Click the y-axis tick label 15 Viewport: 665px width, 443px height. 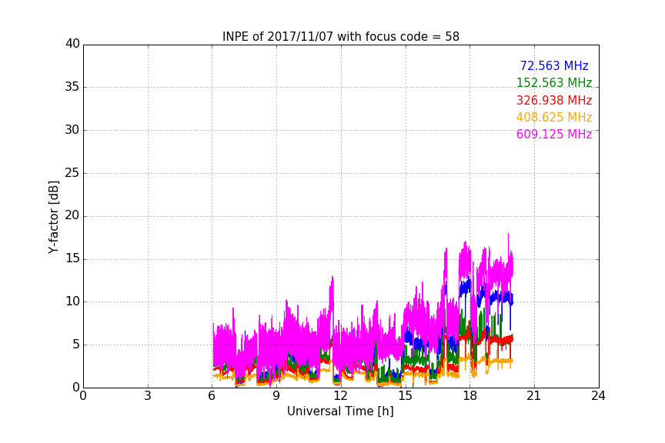click(x=72, y=258)
